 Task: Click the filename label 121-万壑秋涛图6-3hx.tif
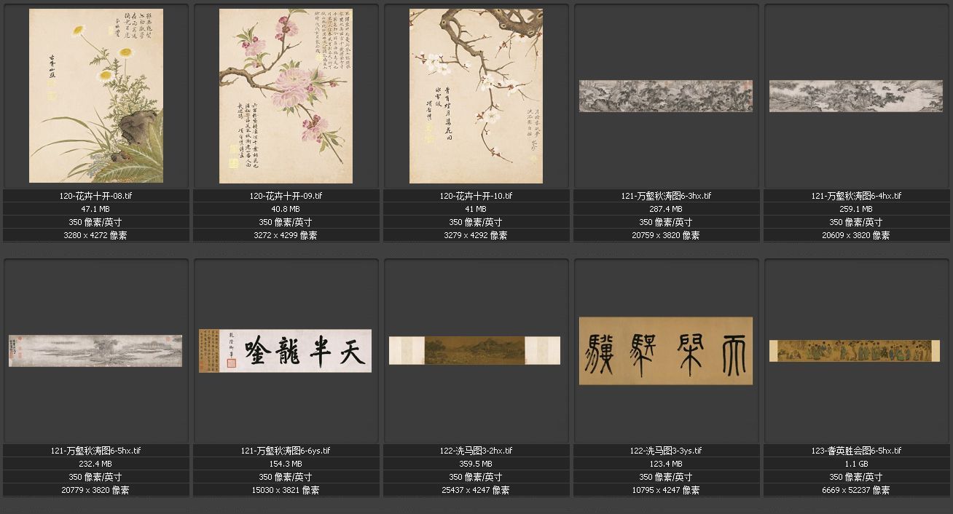(x=666, y=196)
